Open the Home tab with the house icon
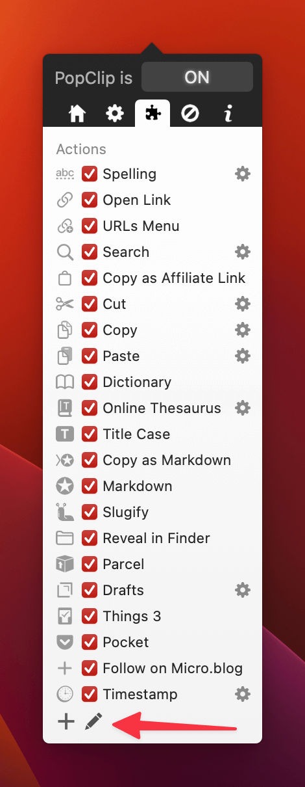 click(x=77, y=114)
